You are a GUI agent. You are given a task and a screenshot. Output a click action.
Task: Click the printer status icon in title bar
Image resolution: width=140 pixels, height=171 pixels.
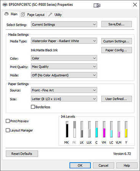point(97,5)
